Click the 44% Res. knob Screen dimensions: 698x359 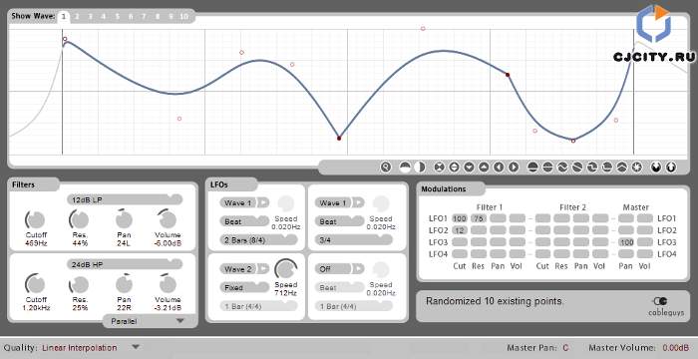pos(80,219)
